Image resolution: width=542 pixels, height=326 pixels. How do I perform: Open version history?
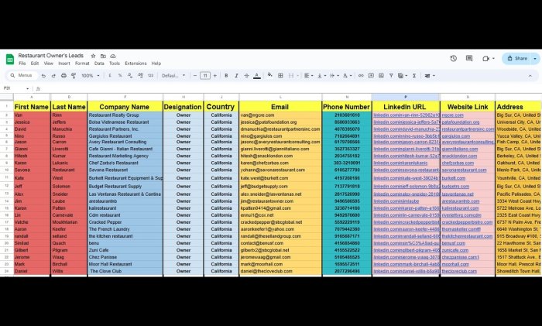point(454,58)
